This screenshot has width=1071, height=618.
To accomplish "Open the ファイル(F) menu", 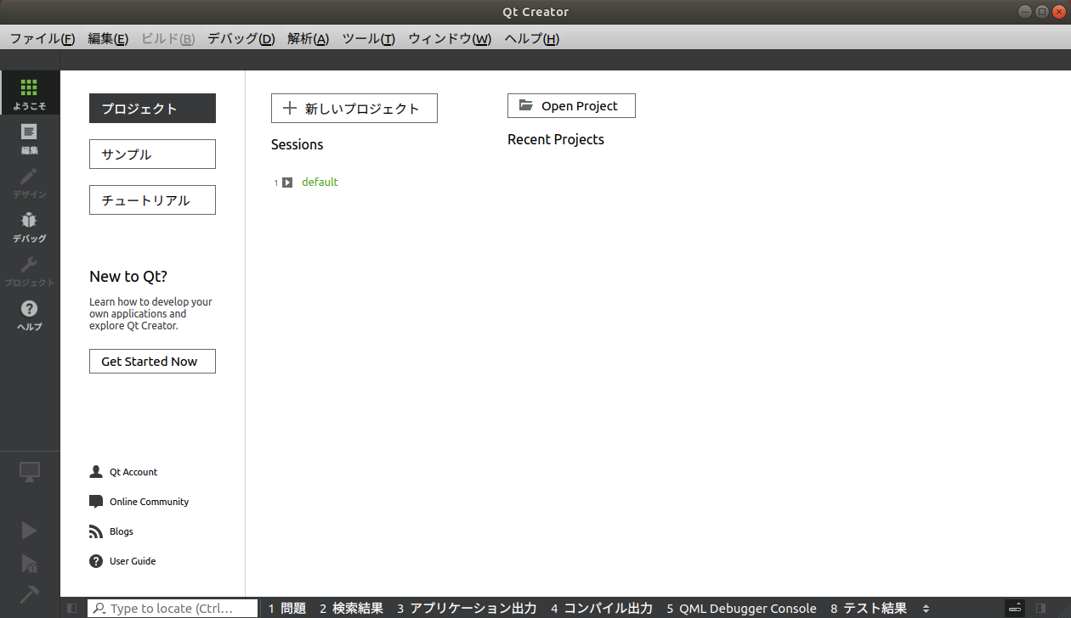I will point(42,39).
